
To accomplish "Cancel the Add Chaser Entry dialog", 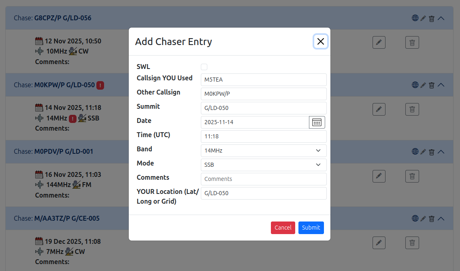I will coord(283,228).
